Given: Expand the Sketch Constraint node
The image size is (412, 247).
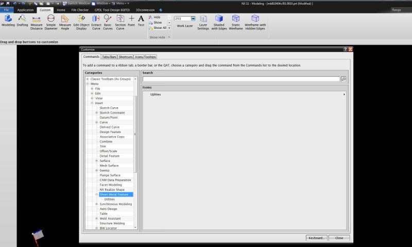Looking at the screenshot, I should pos(96,112).
